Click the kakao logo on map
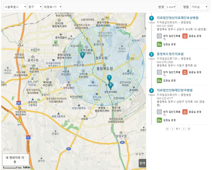212x170 pixels. pyautogui.click(x=27, y=167)
